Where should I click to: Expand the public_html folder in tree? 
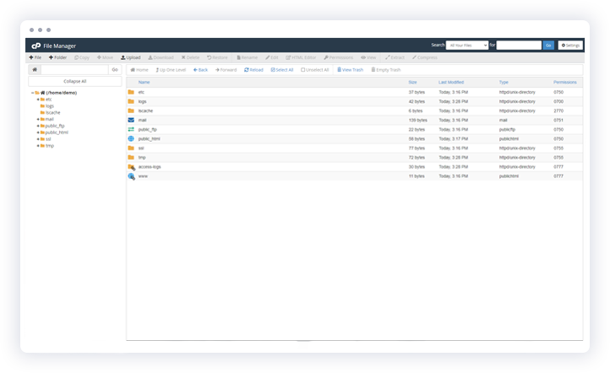(39, 132)
